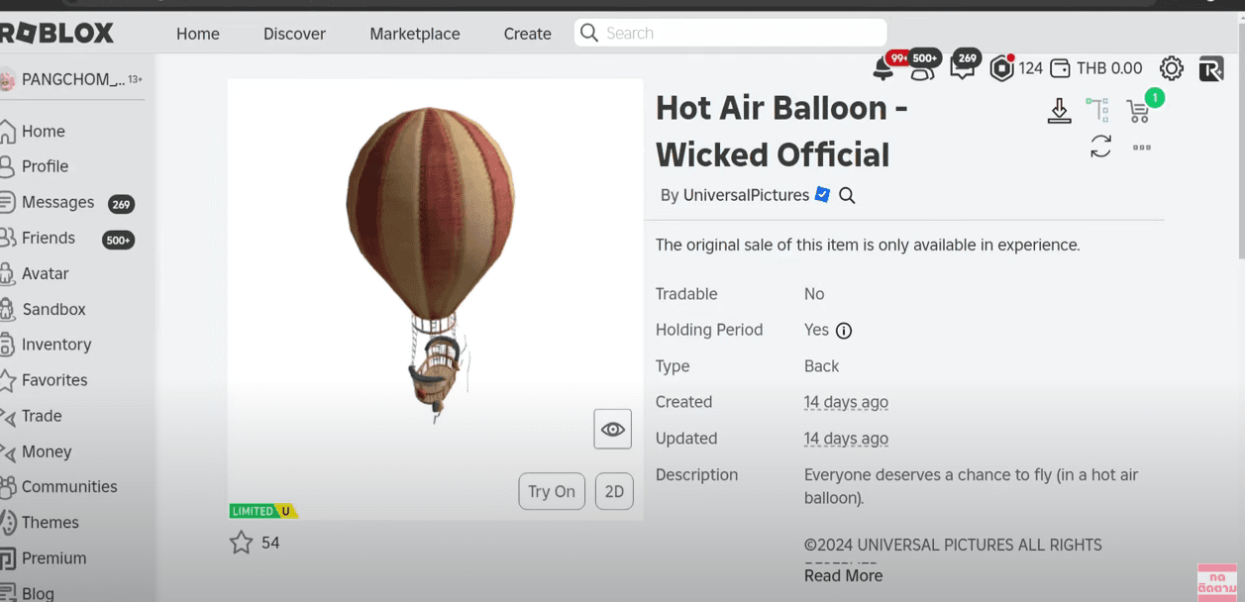This screenshot has width=1245, height=602.
Task: Open the three-dot more options menu
Action: coord(1142,148)
